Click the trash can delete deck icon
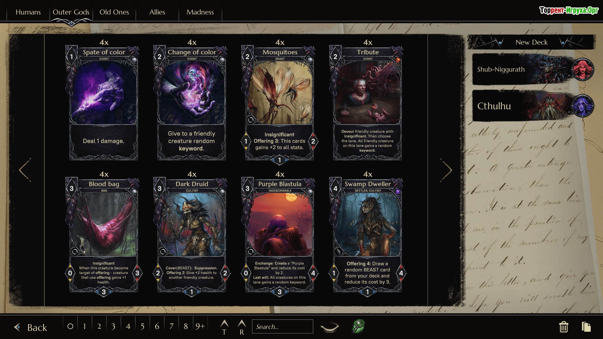Viewport: 603px width, 339px height. pyautogui.click(x=563, y=327)
